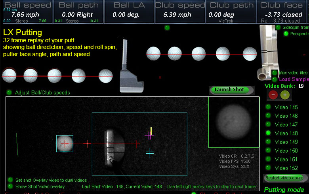
Task: Click the putter head in video frame
Action: click(114, 148)
